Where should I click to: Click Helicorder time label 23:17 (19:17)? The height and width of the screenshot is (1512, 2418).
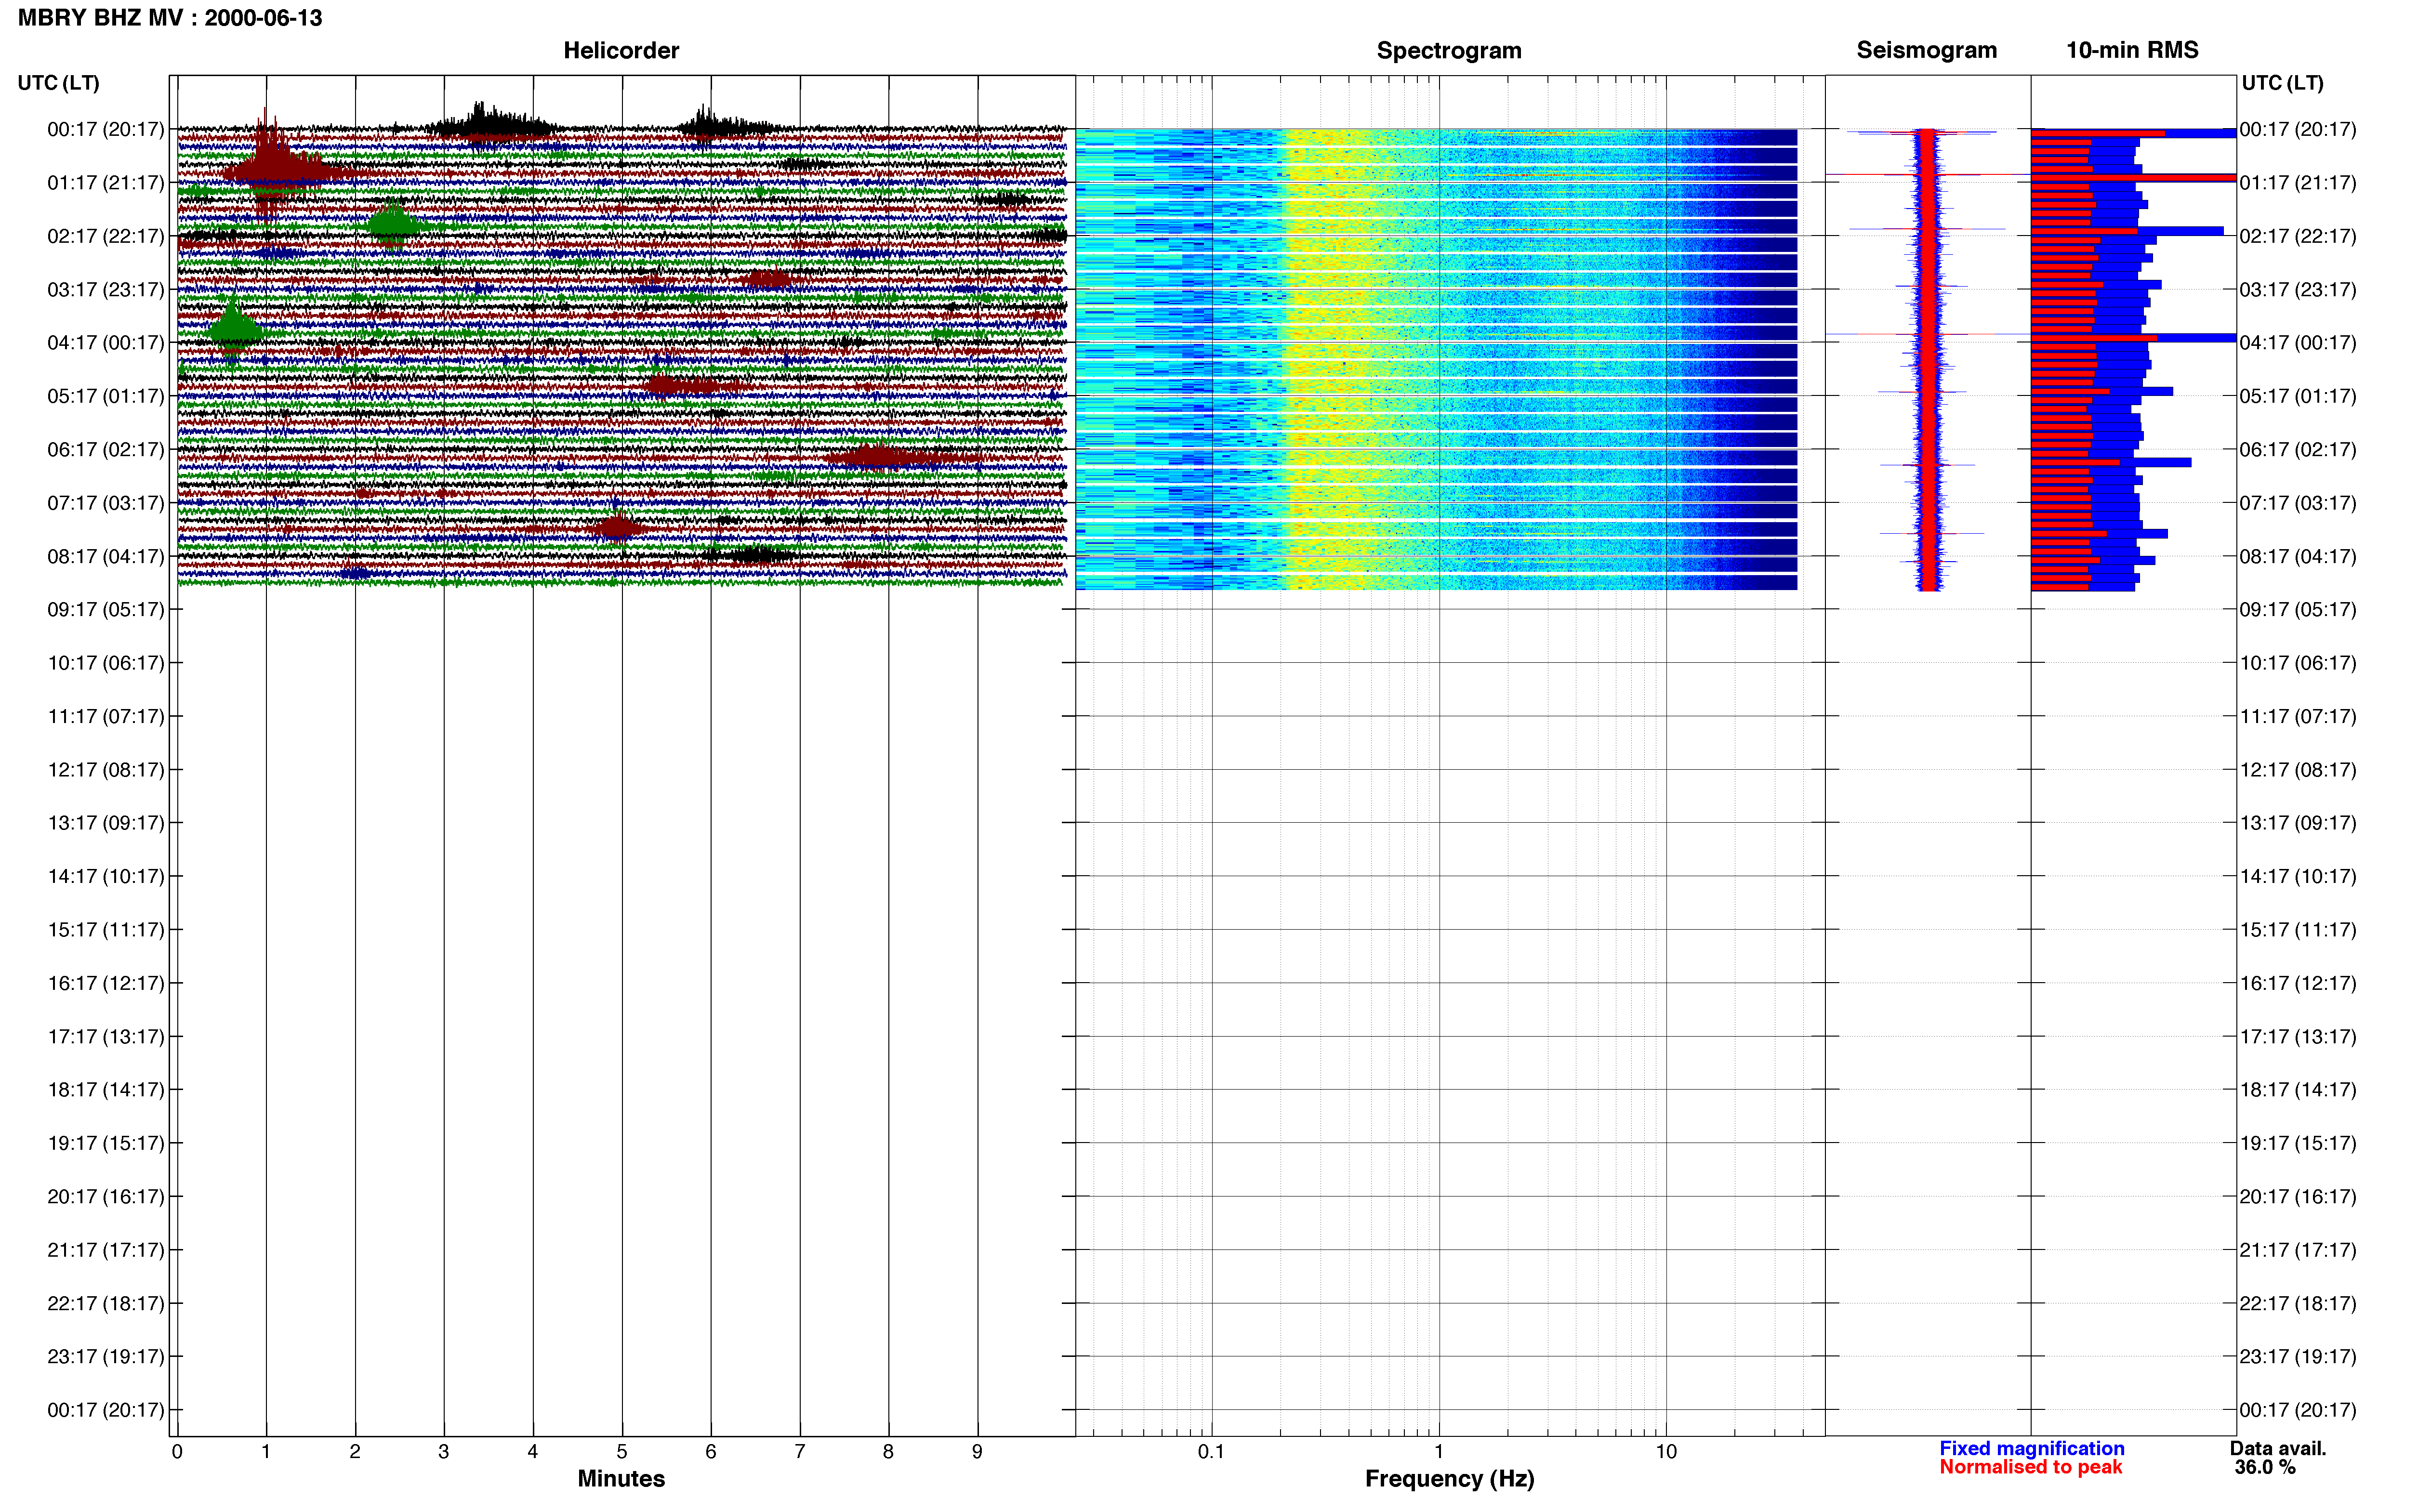point(106,1357)
